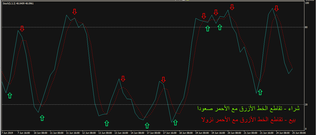316x135 pixels.
Task: Select red arrow above 11 Jun 16:00 peak
Action: 74,12
